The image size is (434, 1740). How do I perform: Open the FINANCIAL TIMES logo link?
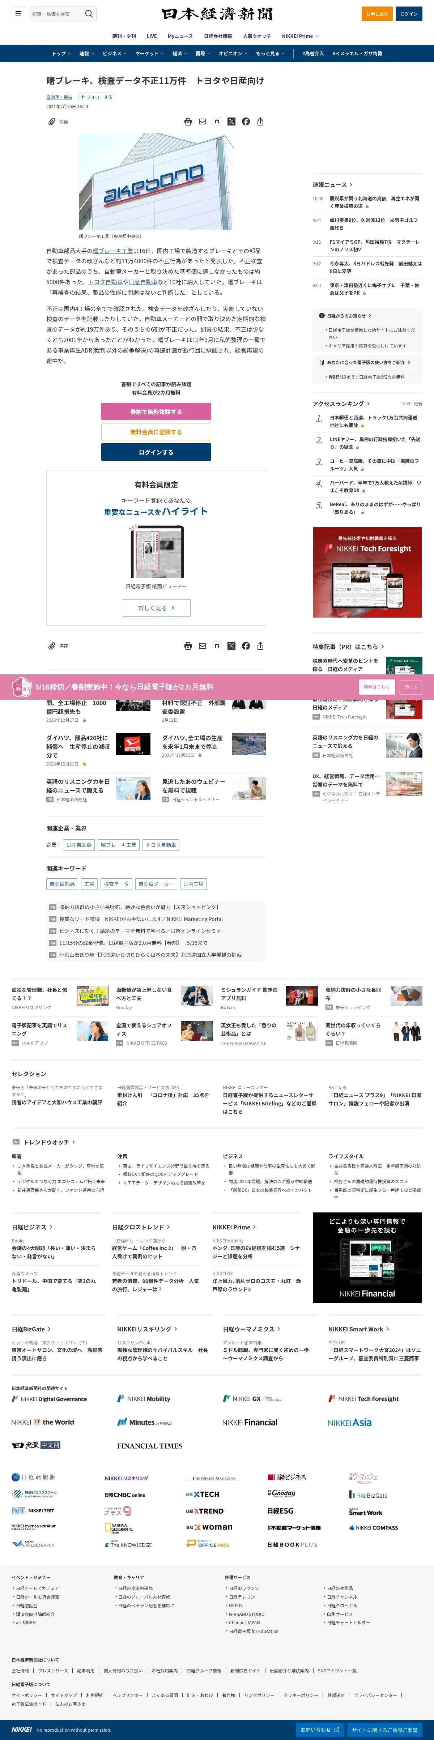pyautogui.click(x=149, y=1446)
